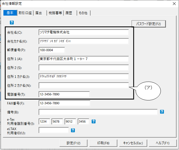Select the その他 tab

tap(84, 13)
